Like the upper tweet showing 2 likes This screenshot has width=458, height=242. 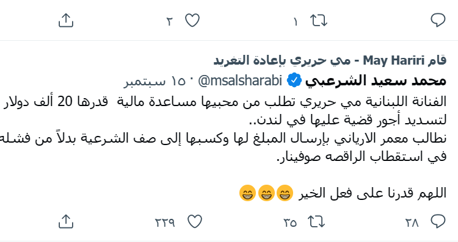(x=192, y=21)
